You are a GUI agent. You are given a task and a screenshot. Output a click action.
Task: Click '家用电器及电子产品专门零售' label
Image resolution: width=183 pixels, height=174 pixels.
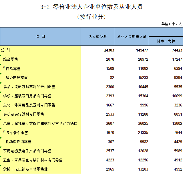[27, 151]
